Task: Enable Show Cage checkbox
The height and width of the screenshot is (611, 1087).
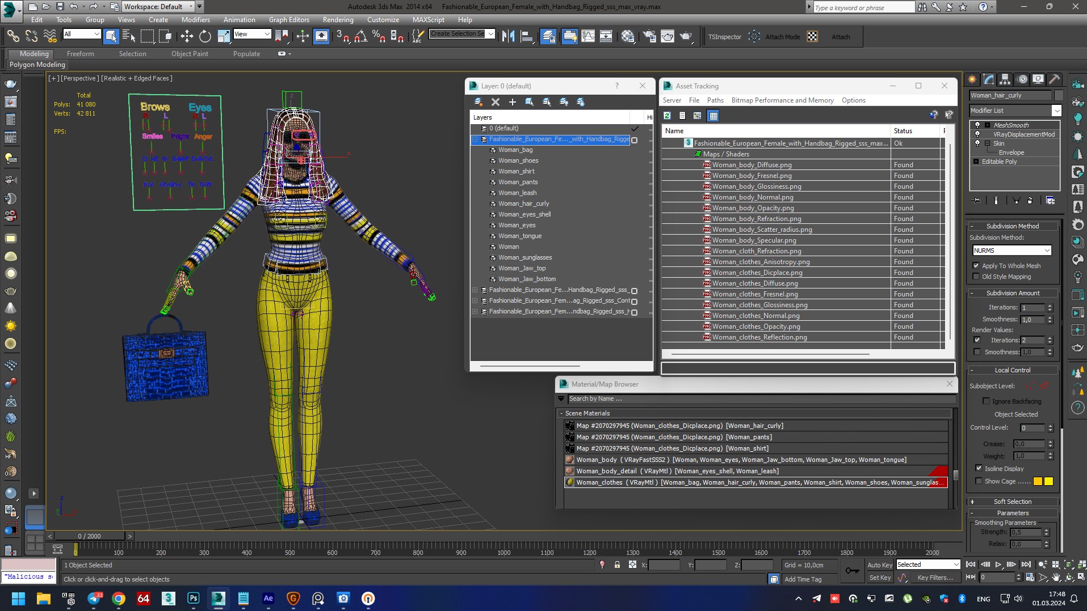Action: pos(979,481)
